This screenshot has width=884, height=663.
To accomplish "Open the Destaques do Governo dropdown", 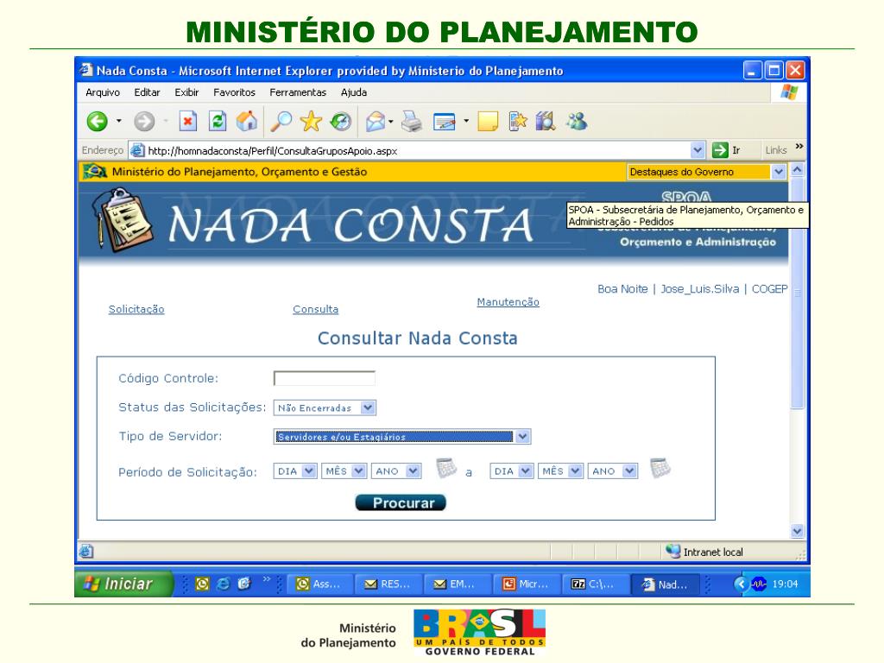I will 778,172.
